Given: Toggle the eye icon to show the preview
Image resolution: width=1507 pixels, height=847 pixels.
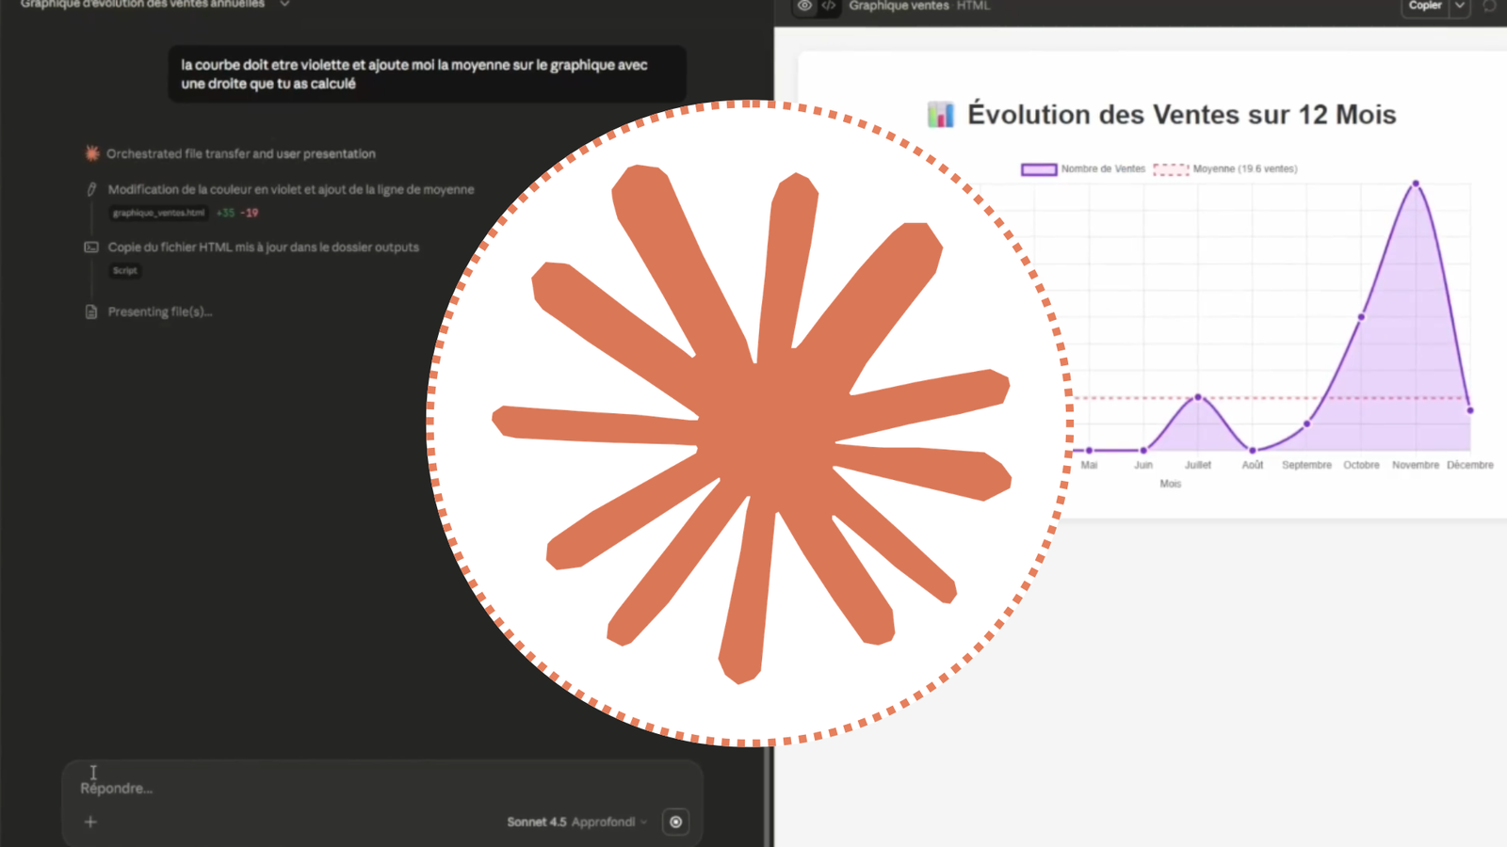Looking at the screenshot, I should click(x=804, y=7).
